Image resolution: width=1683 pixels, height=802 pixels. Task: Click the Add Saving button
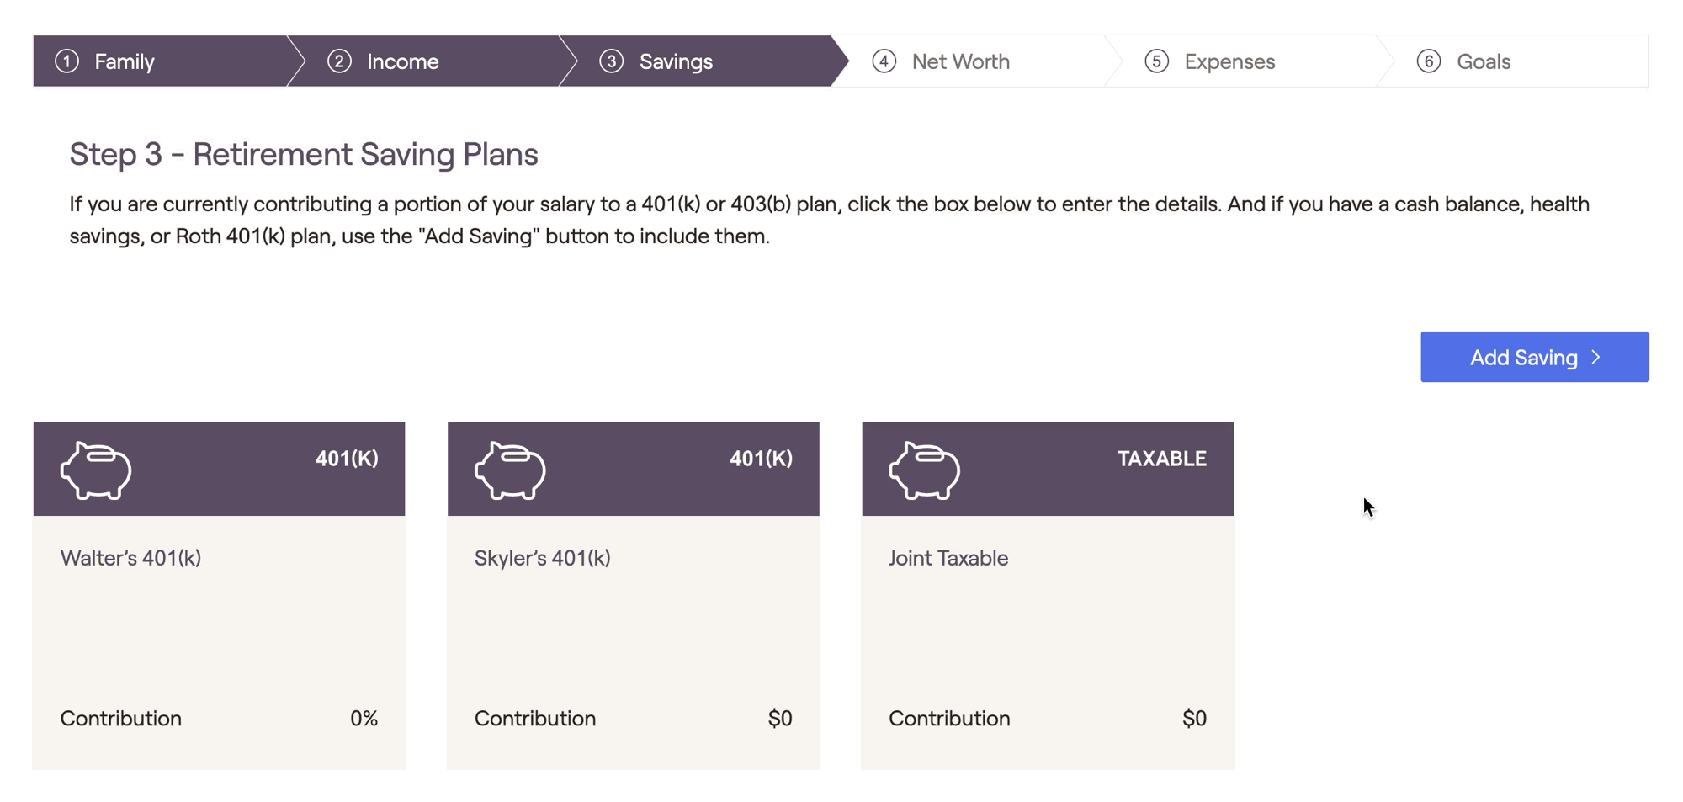point(1535,357)
